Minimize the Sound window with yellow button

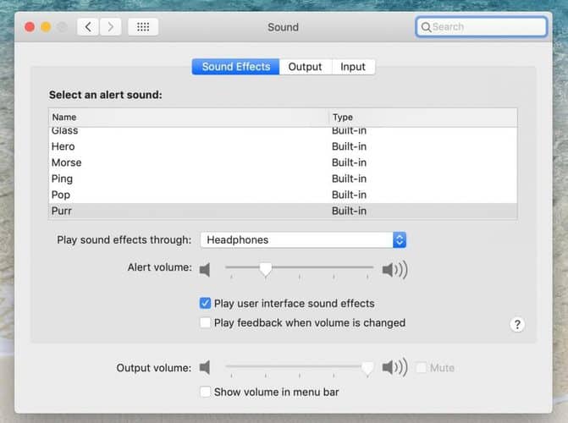[46, 27]
